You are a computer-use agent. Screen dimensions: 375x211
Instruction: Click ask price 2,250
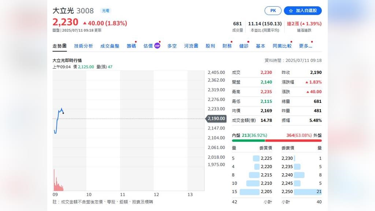coord(287,192)
